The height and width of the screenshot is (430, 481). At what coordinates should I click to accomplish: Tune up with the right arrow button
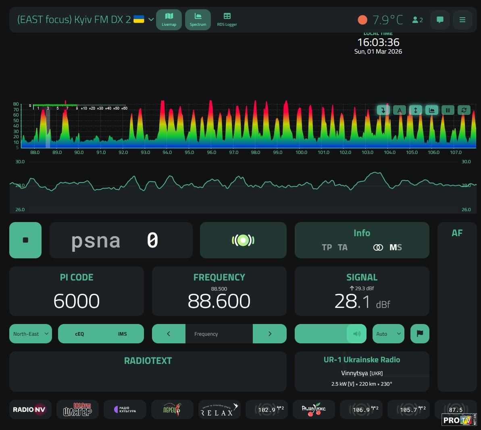point(270,334)
